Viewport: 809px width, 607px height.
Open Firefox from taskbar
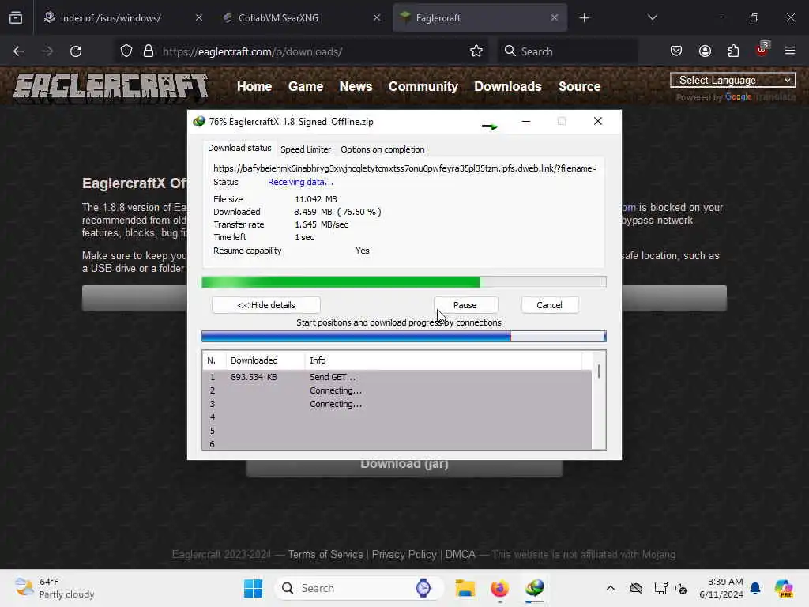(499, 588)
